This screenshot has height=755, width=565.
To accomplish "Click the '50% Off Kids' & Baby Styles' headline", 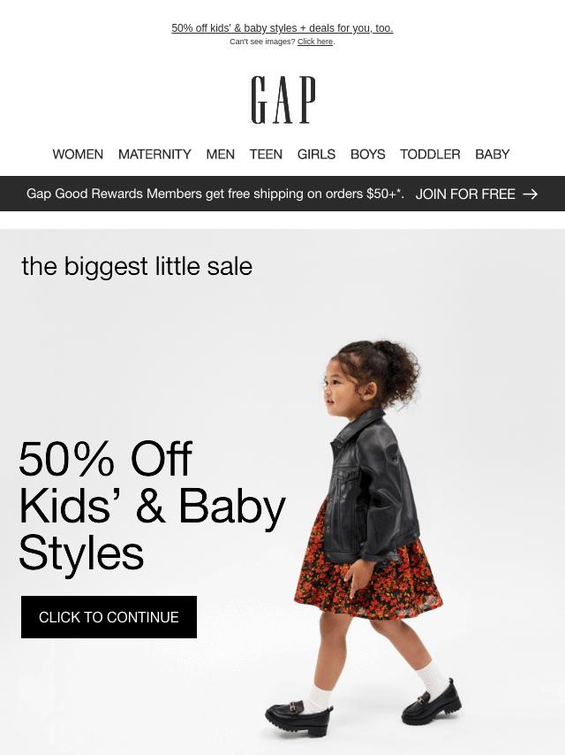I will 153,506.
